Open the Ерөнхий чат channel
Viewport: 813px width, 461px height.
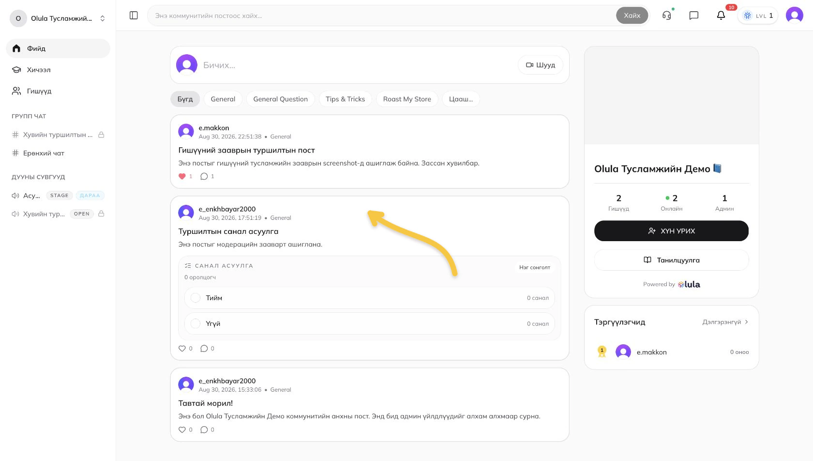coord(58,153)
